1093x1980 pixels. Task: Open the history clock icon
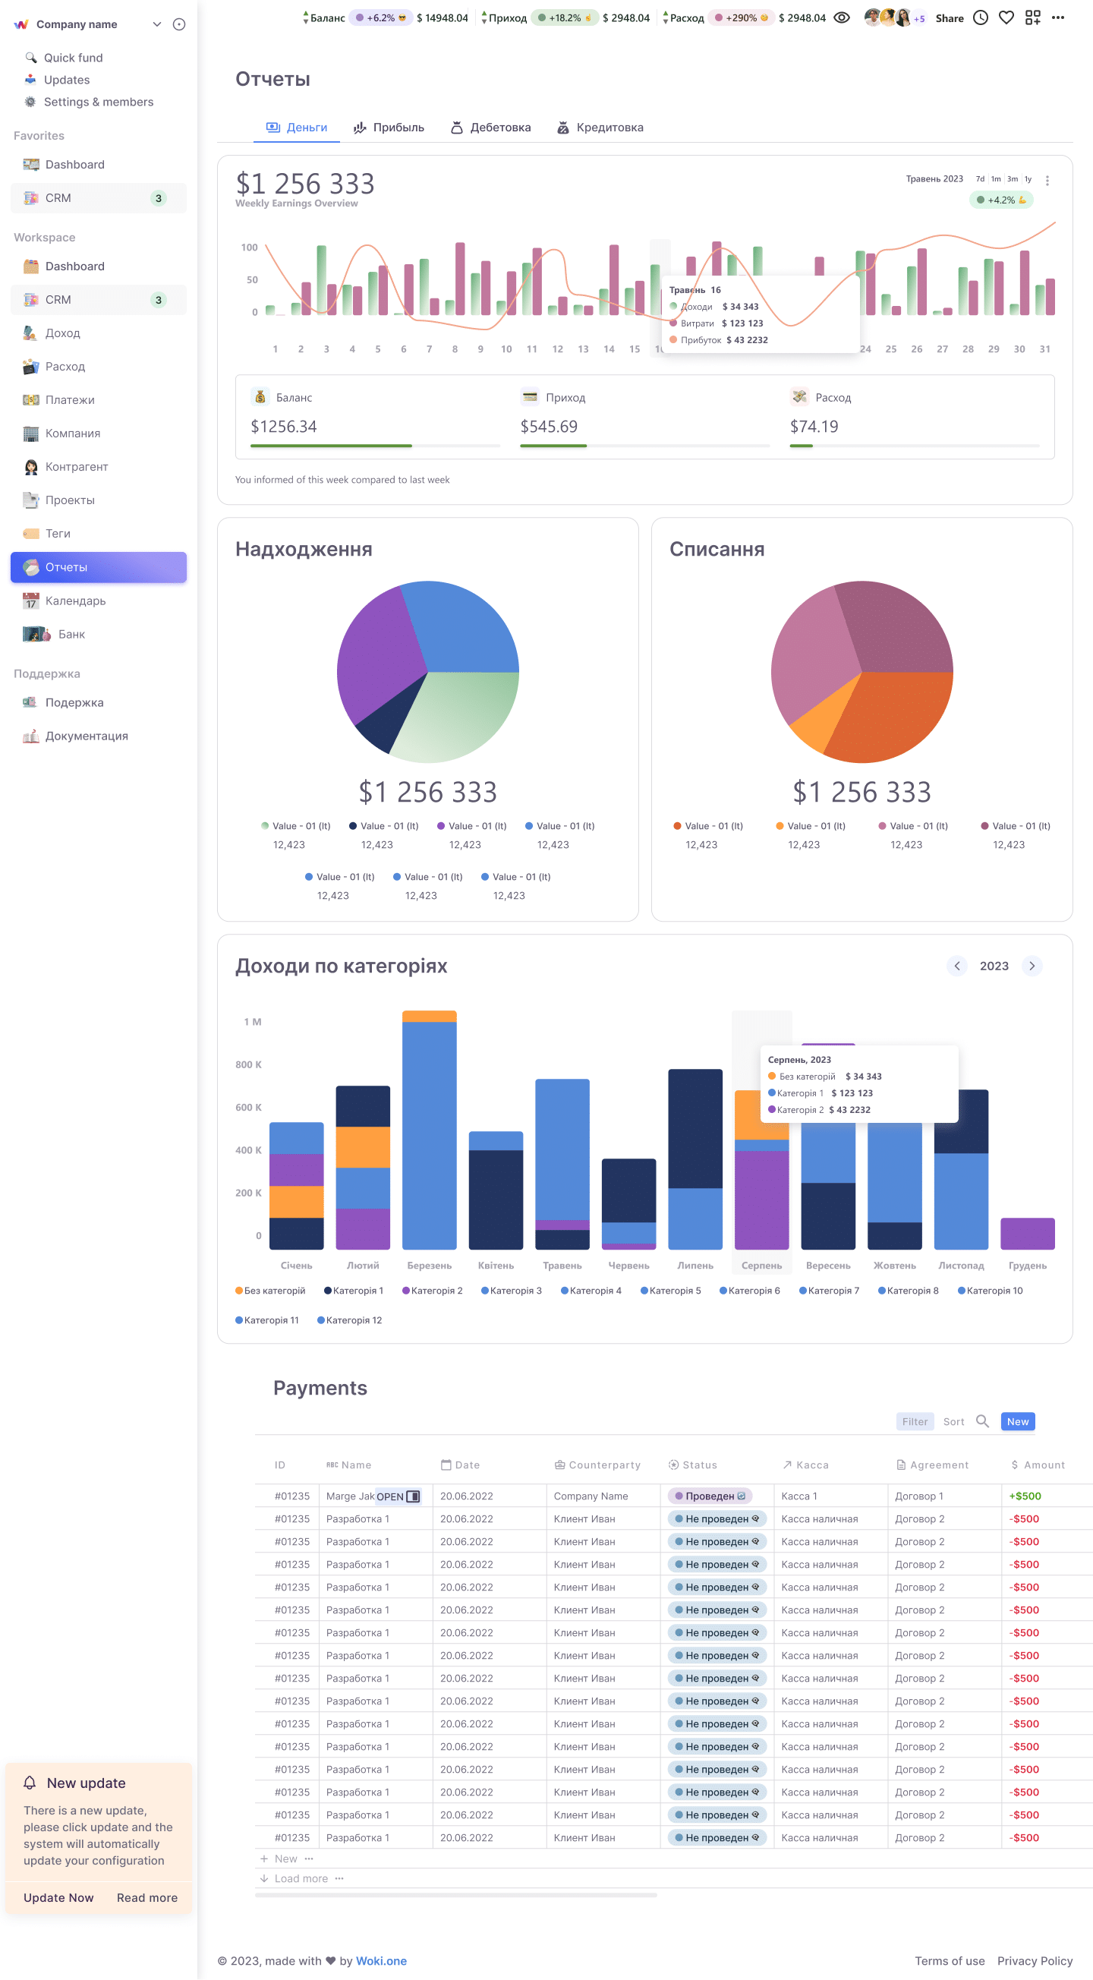tap(981, 17)
